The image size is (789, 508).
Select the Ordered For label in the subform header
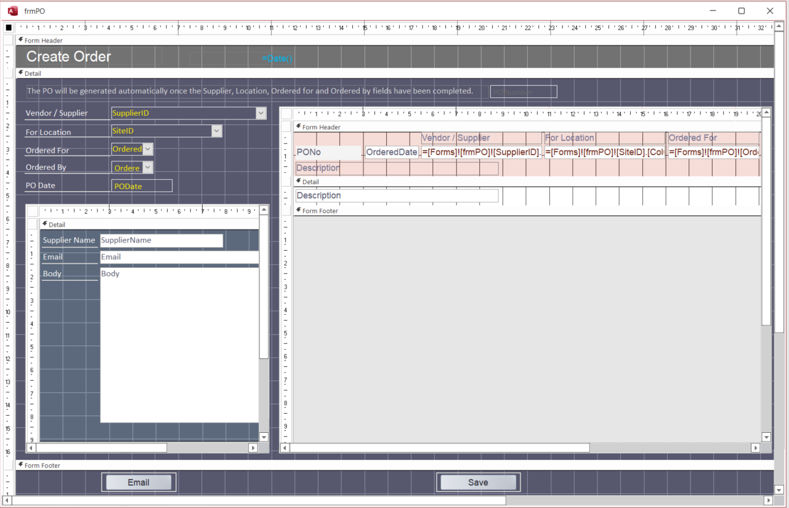(714, 138)
